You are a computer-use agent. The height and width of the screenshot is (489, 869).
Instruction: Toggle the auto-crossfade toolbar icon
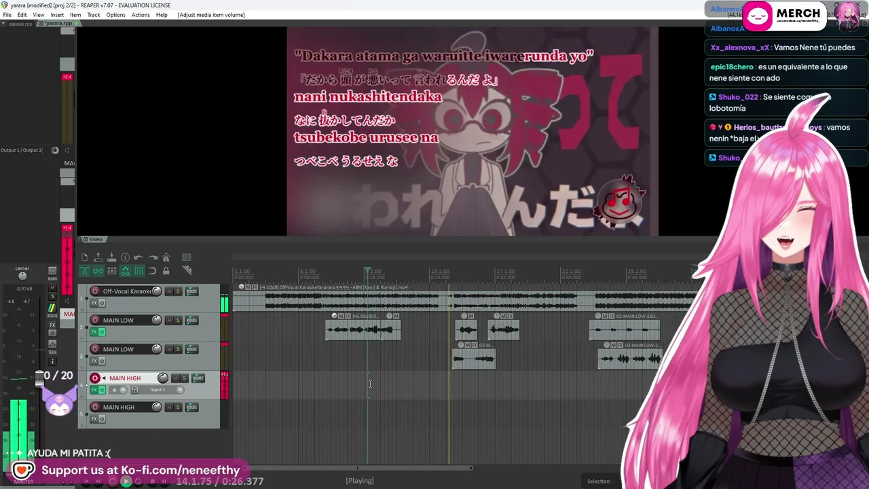point(84,271)
